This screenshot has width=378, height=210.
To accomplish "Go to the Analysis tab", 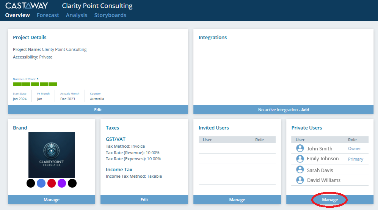I will (x=77, y=15).
